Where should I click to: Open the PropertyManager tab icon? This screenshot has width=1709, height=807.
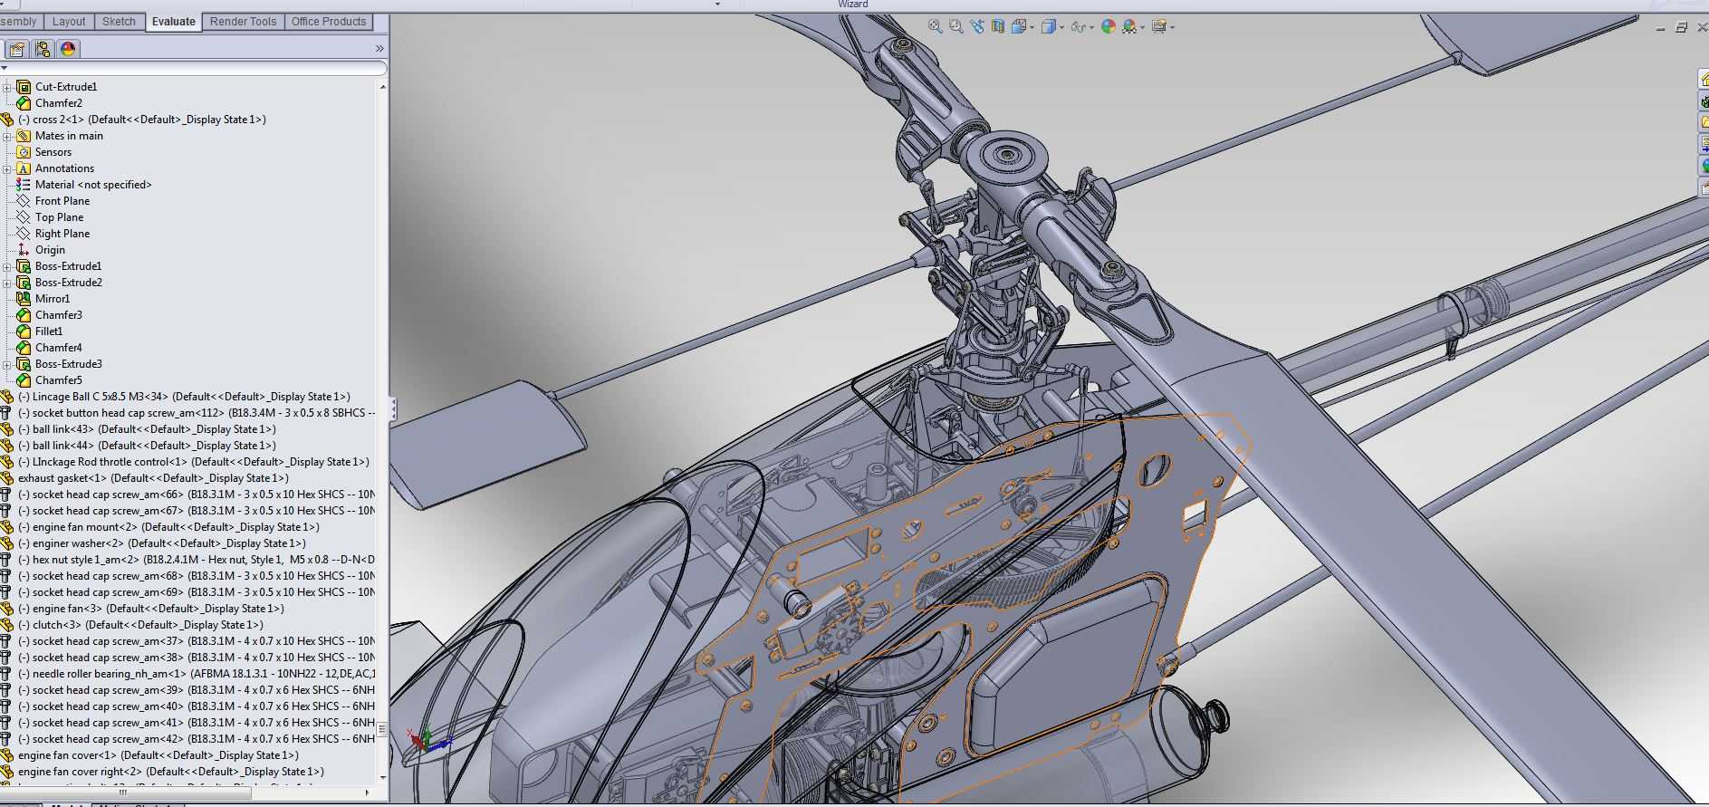click(17, 49)
